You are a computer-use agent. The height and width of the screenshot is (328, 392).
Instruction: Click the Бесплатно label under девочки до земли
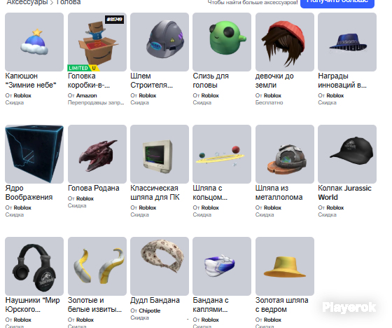[x=269, y=102]
